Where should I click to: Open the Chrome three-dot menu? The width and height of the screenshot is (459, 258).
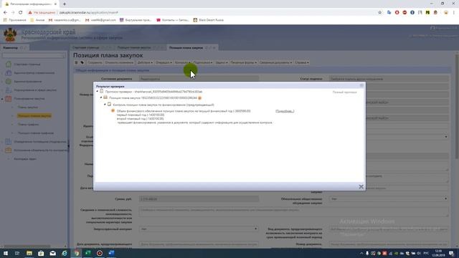coord(454,13)
